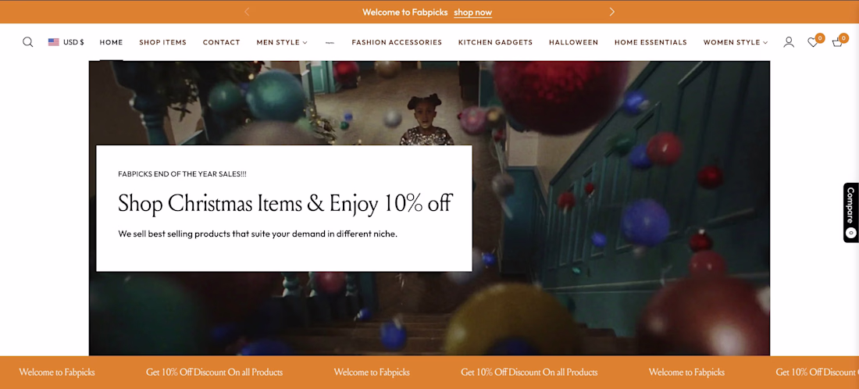
Task: Click the US flag currency icon
Action: coord(54,42)
